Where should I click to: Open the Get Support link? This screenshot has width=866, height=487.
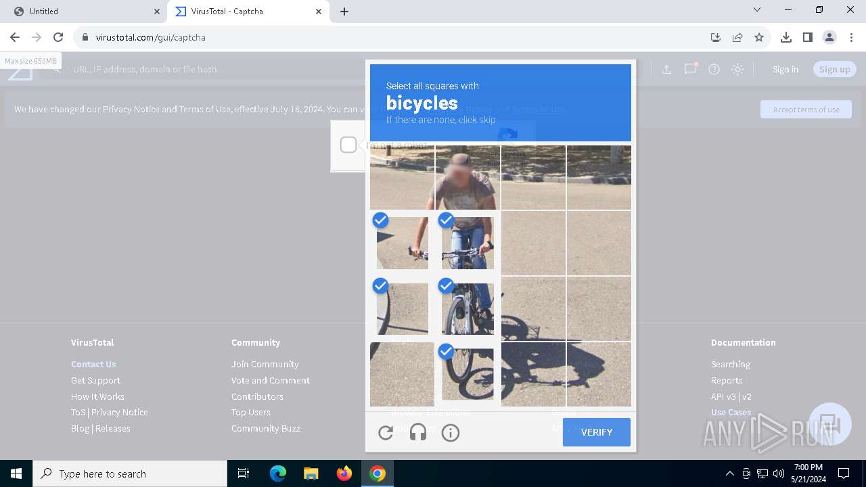(95, 380)
